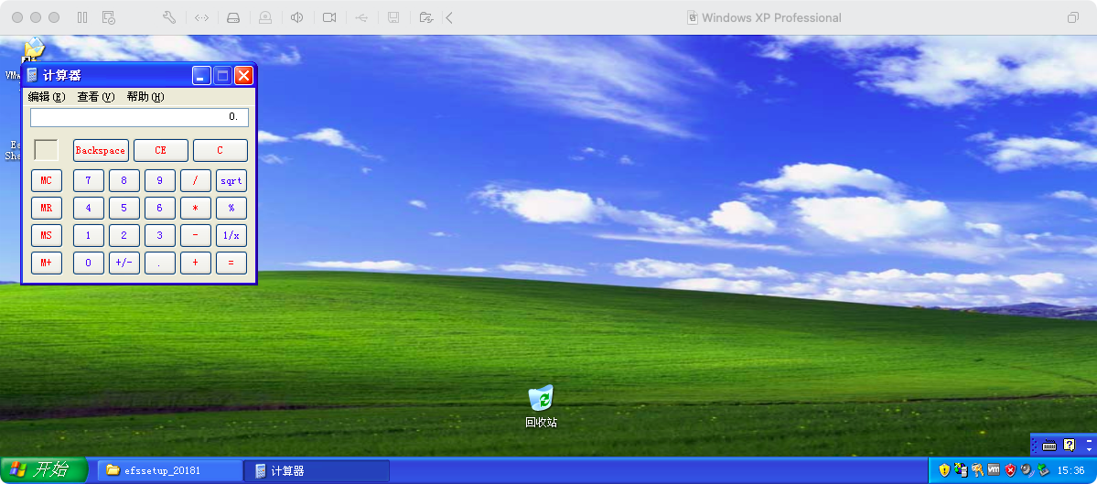Click the sqrt button
1097x484 pixels.
tap(231, 181)
